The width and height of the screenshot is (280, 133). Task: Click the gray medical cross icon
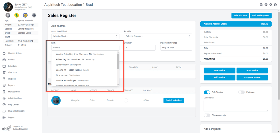(34, 15)
